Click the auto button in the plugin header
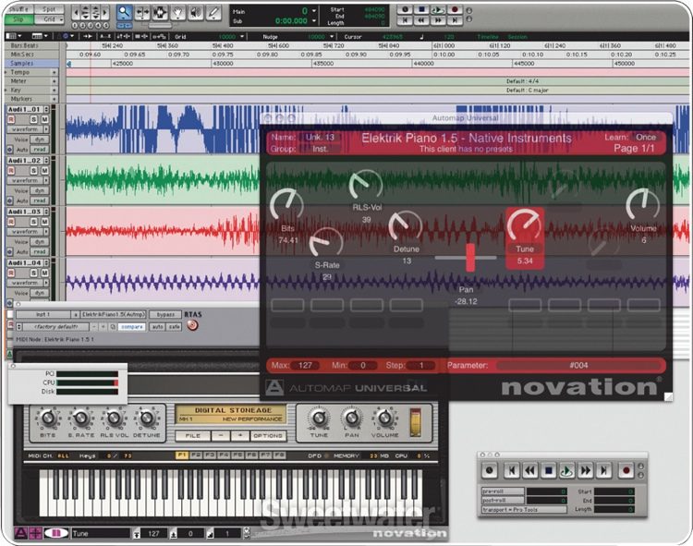 click(158, 327)
